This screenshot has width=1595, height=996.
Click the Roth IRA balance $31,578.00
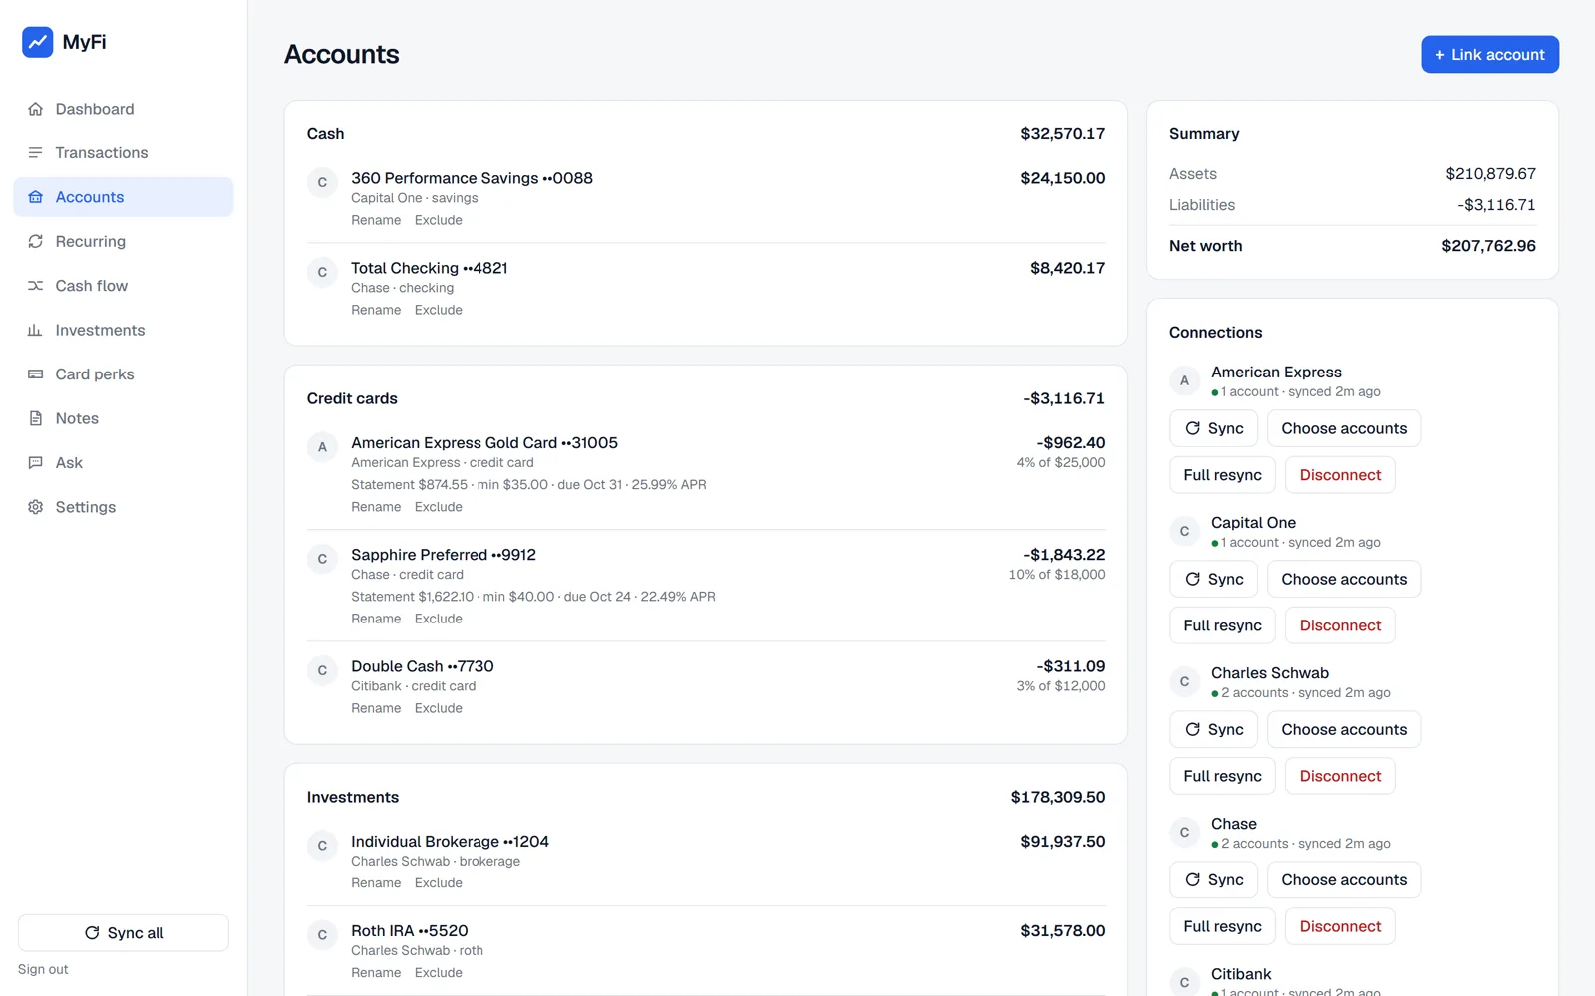coord(1063,931)
